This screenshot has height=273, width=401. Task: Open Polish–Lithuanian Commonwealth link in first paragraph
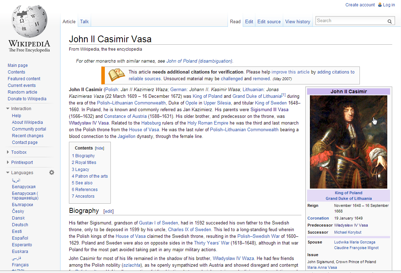[131, 103]
